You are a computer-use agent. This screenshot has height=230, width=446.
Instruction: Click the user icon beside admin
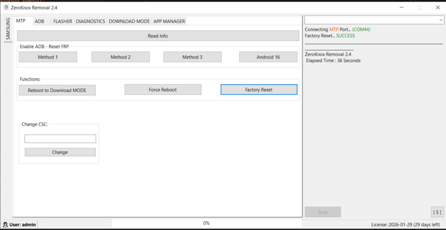click(x=5, y=224)
